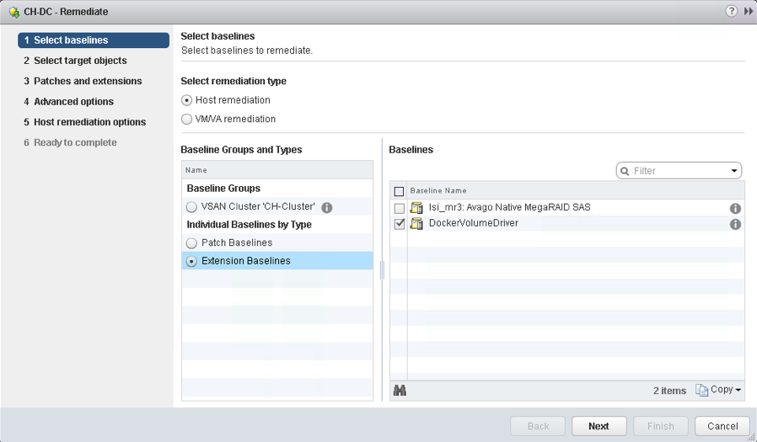Click the lsi_mr3 baseline icon
Image resolution: width=757 pixels, height=442 pixels.
416,208
